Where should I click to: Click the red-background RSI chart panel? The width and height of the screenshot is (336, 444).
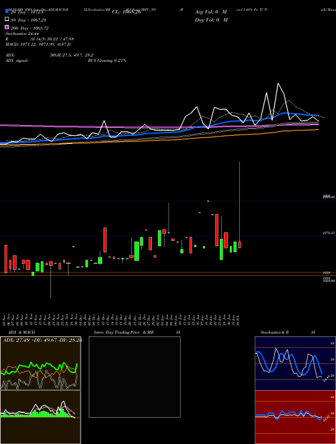pos(295,417)
